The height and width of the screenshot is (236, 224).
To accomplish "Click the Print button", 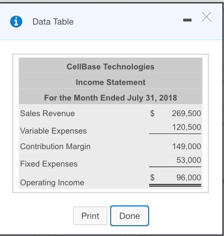I will click(x=90, y=216).
